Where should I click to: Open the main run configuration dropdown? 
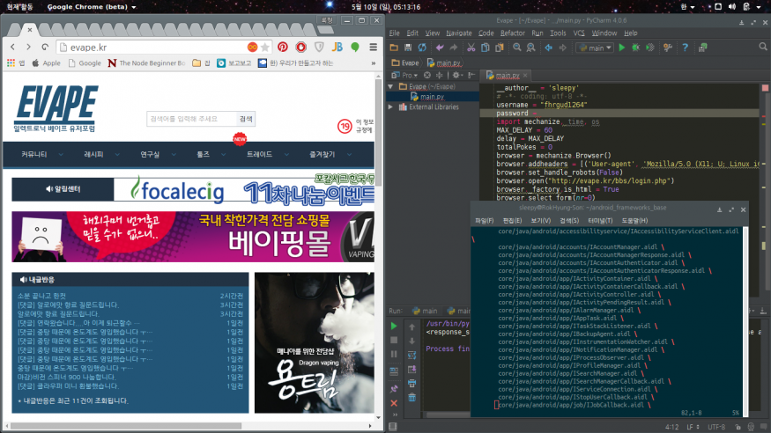pos(595,48)
